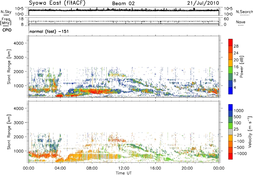Select the "Power [dB]" colorbar title

point(242,67)
